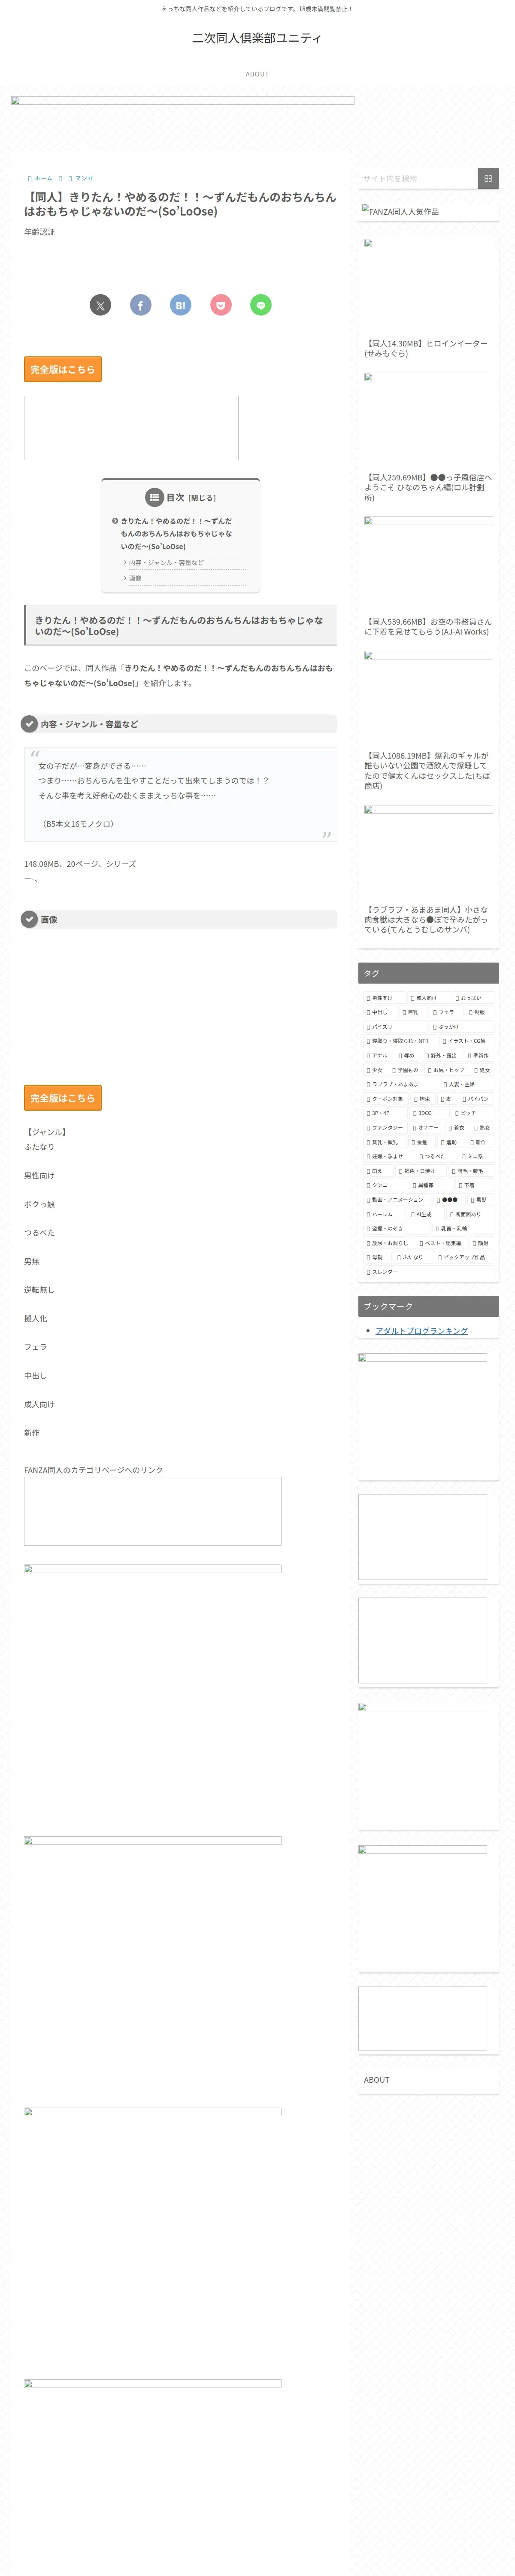
Task: Click the 男無 genre text
Action: 32,1262
